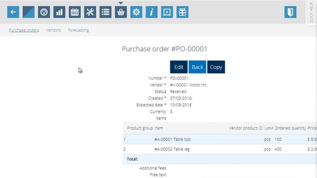Click the created date 07/03/2016

181,98
